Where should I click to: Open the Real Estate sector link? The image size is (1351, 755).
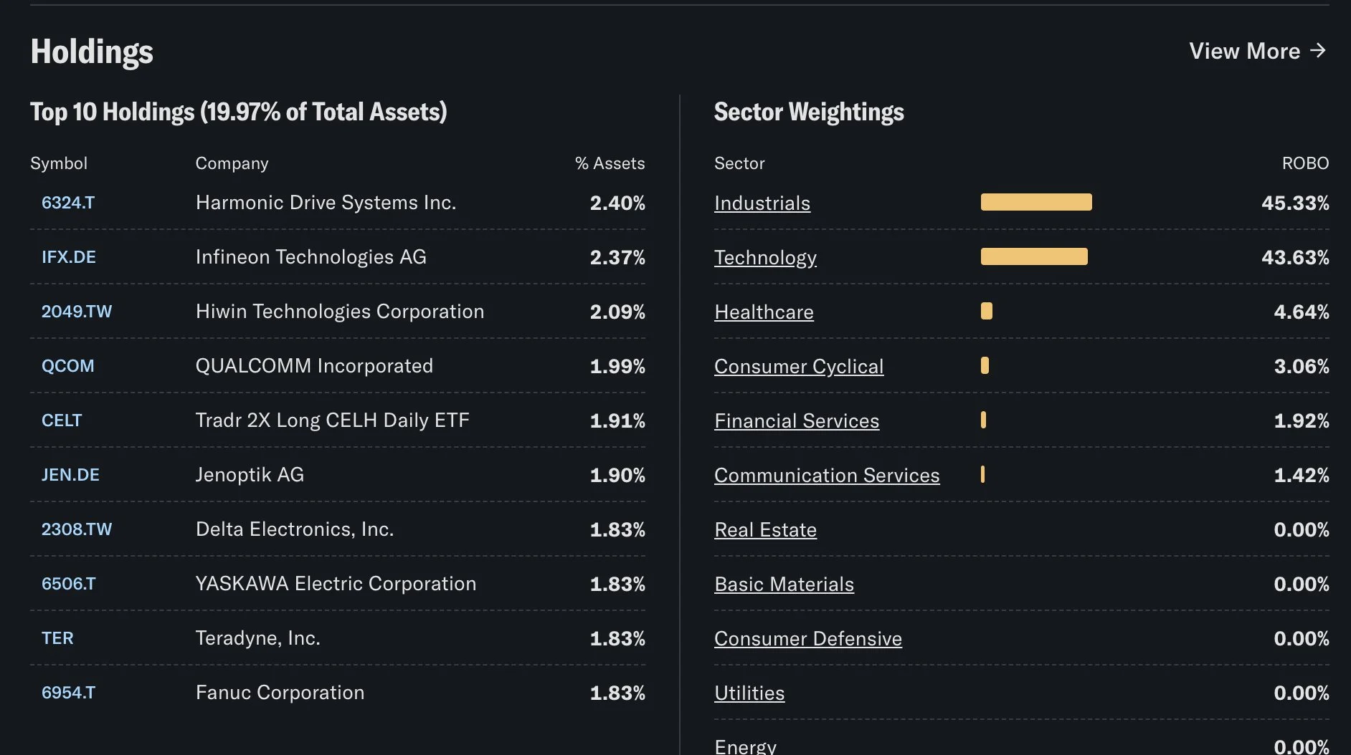click(x=765, y=530)
